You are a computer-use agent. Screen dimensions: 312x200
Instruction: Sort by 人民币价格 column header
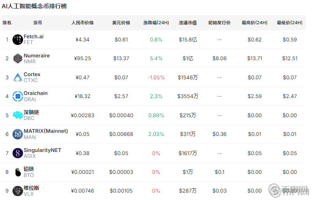pos(82,23)
